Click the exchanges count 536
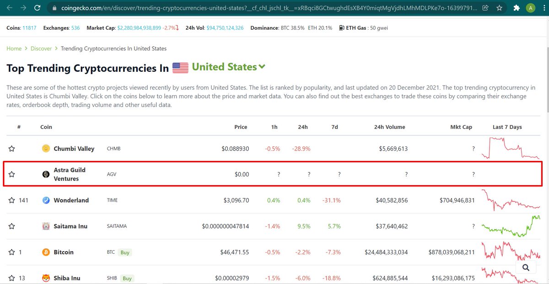The image size is (549, 284). pos(75,28)
